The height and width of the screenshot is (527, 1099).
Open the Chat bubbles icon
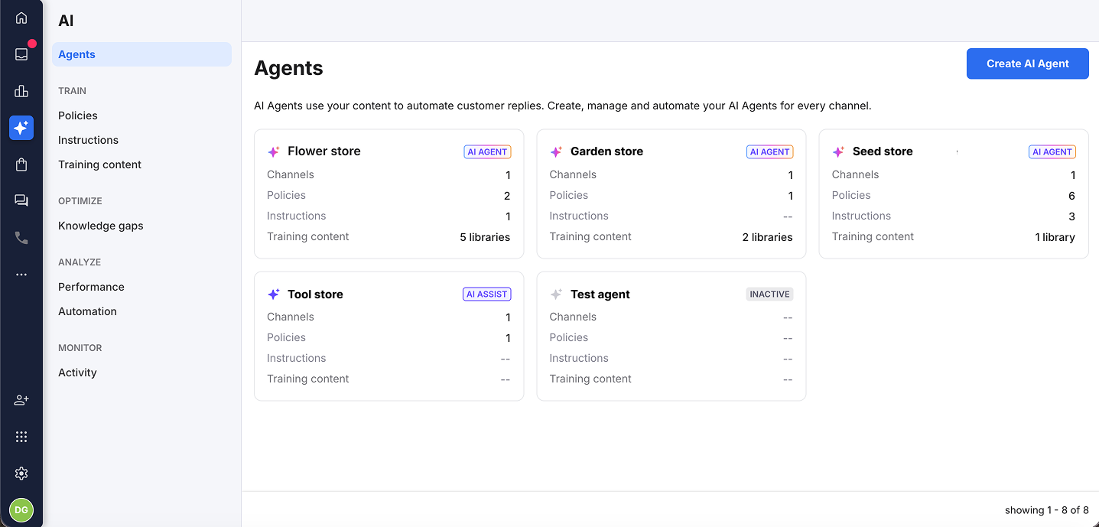(21, 200)
